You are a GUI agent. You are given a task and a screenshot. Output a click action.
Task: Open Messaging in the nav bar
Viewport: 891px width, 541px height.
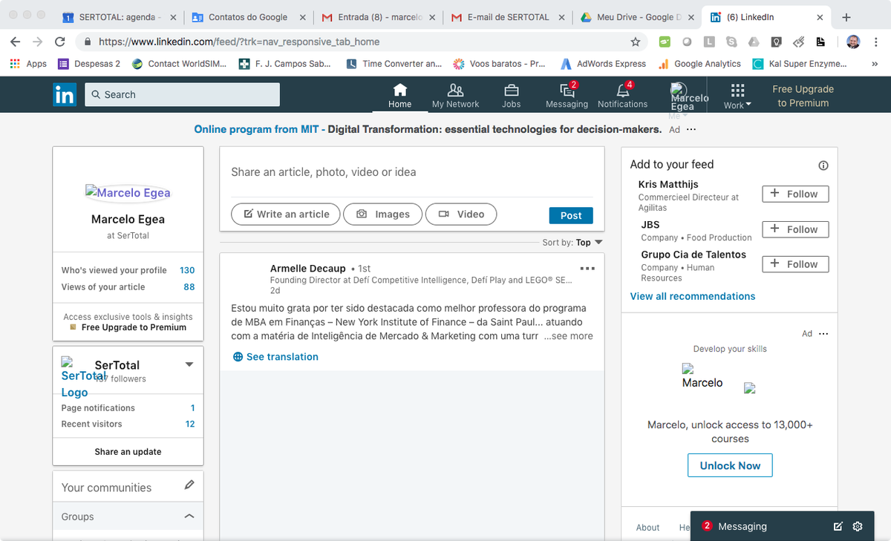[x=567, y=95]
